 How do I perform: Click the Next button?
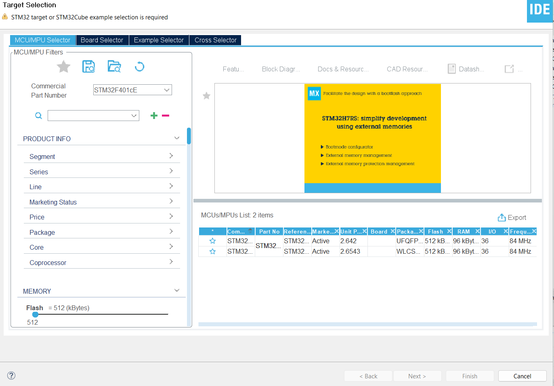(417, 376)
